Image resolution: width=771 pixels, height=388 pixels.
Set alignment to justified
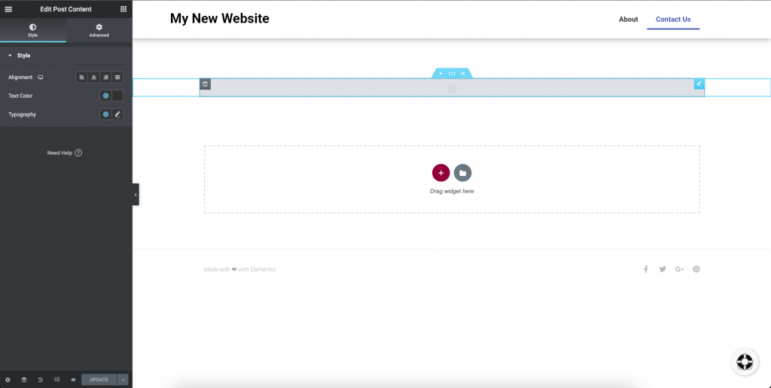coord(117,77)
